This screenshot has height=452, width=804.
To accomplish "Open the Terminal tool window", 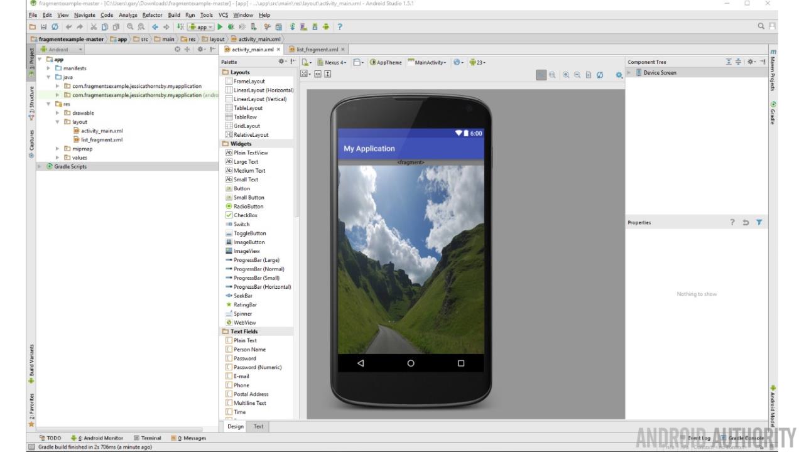I will pos(147,438).
